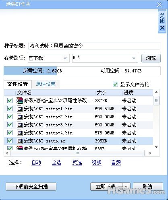
Task: Click the 浏览 browse button
Action: coord(151,58)
